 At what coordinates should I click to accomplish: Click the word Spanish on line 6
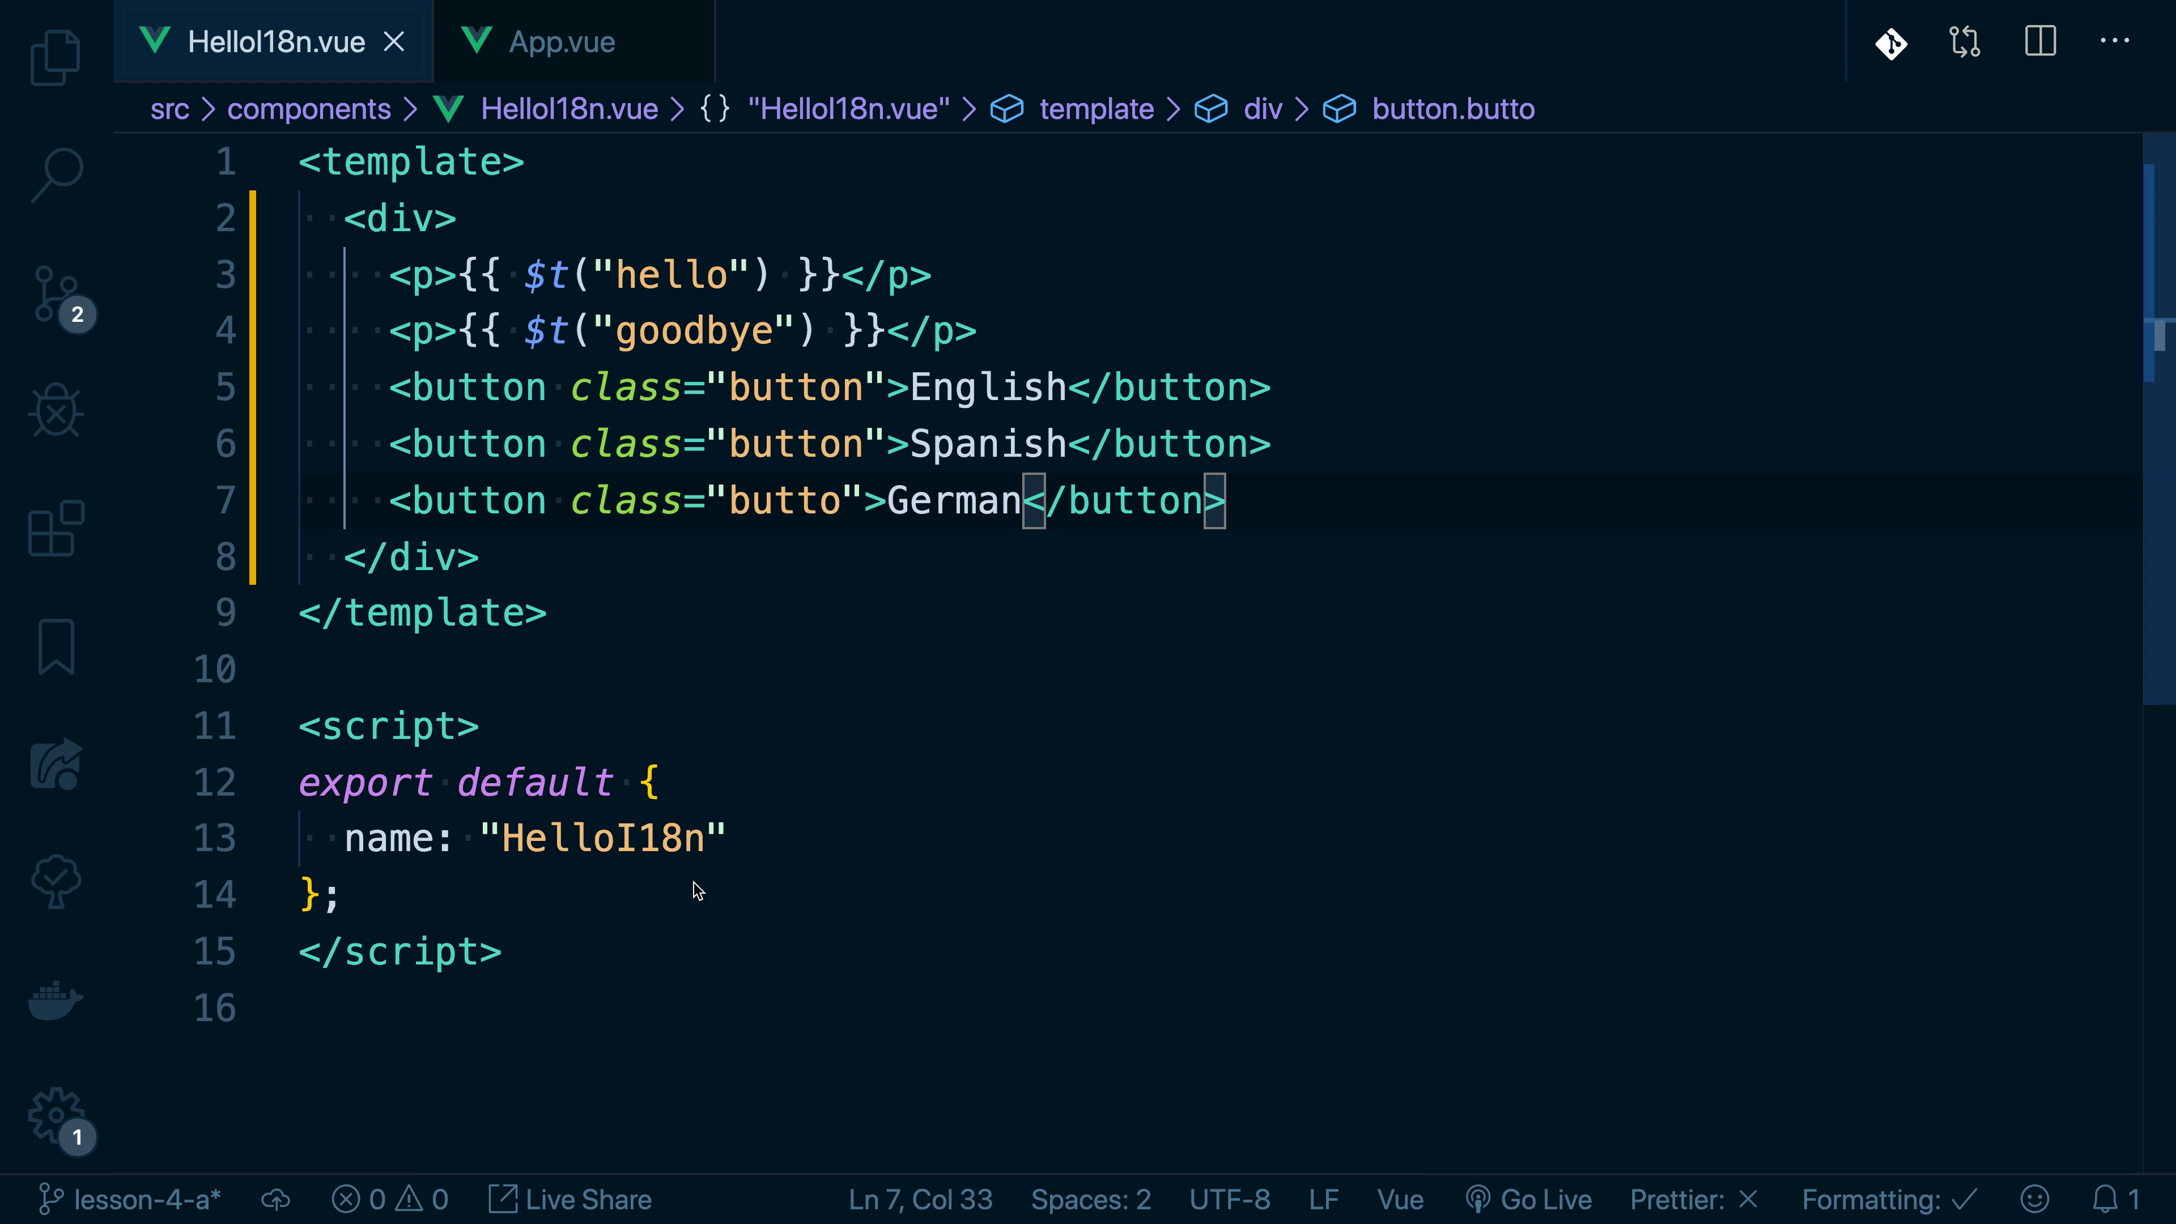(x=988, y=444)
